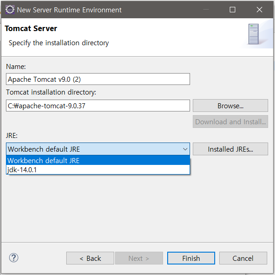Viewport: 275px width, 275px height.
Task: Go back with the < Back button
Action: pyautogui.click(x=90, y=258)
